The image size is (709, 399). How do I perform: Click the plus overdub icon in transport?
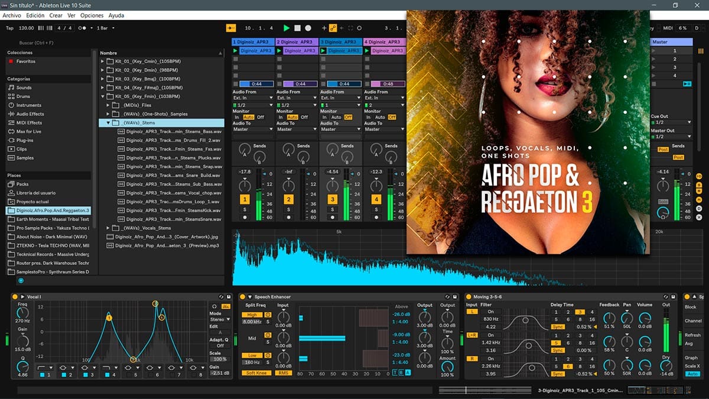(324, 28)
